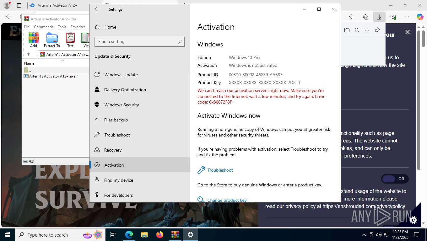Search downloads using the magnifier icon

357,30
